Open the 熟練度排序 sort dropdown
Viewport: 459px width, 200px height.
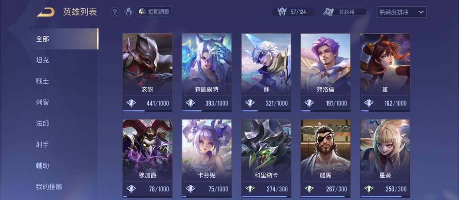402,12
